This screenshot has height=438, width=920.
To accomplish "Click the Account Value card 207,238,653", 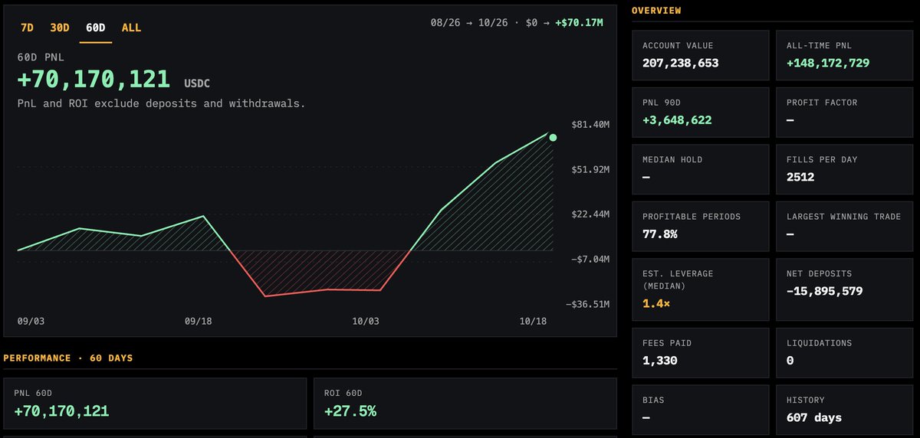I will pyautogui.click(x=700, y=55).
